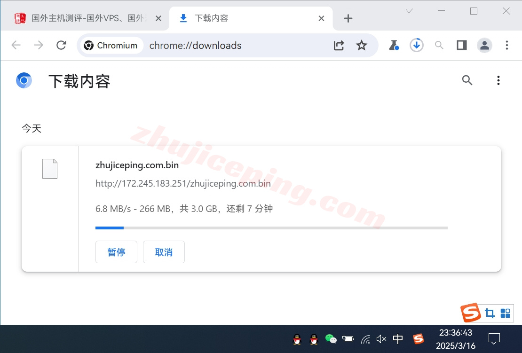
Task: Click the toolbar magnifier search icon
Action: pos(439,45)
